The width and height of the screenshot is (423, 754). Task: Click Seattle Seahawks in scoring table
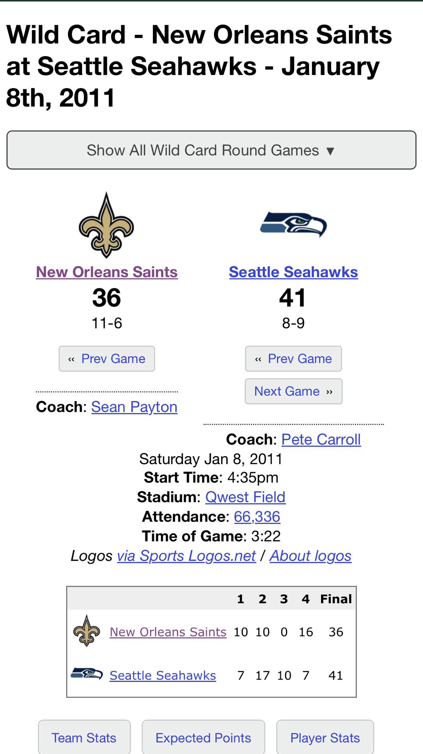pos(163,675)
